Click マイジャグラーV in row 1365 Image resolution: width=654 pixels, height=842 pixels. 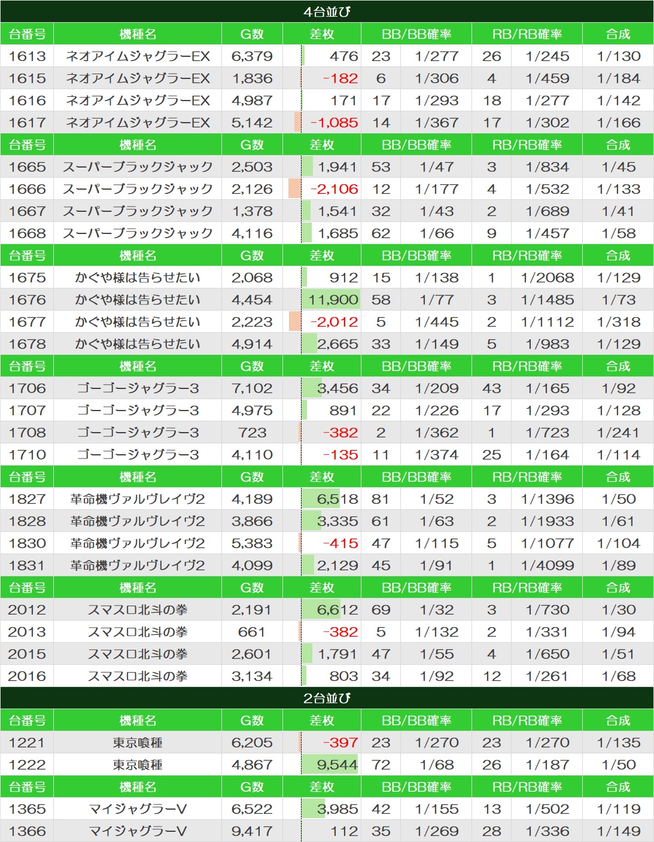pos(138,809)
